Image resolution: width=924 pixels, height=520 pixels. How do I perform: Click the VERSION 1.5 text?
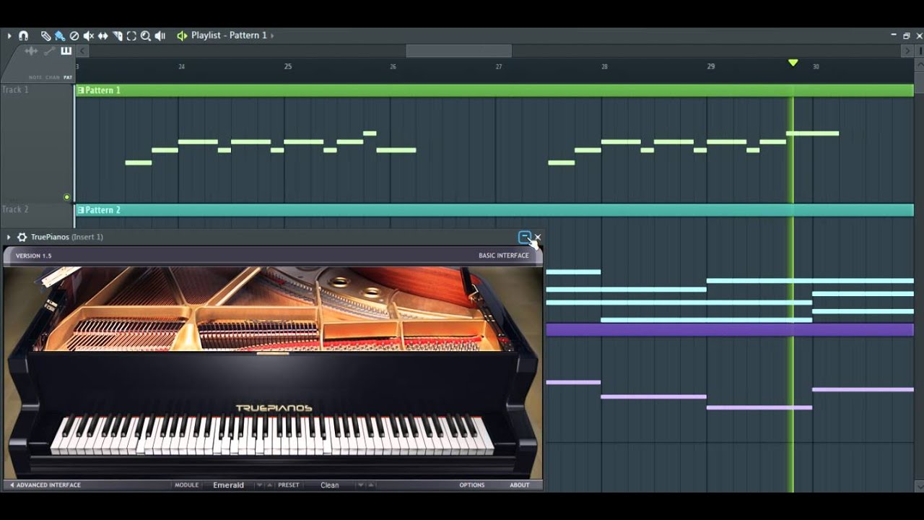[x=34, y=256]
